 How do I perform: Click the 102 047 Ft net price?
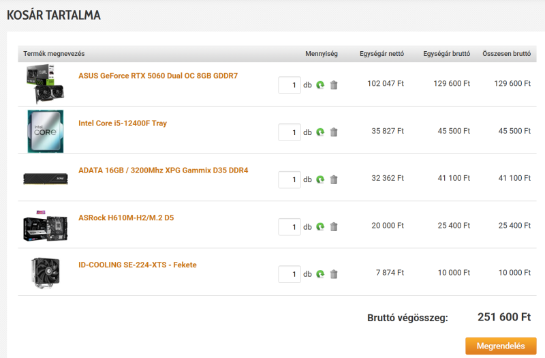[386, 83]
